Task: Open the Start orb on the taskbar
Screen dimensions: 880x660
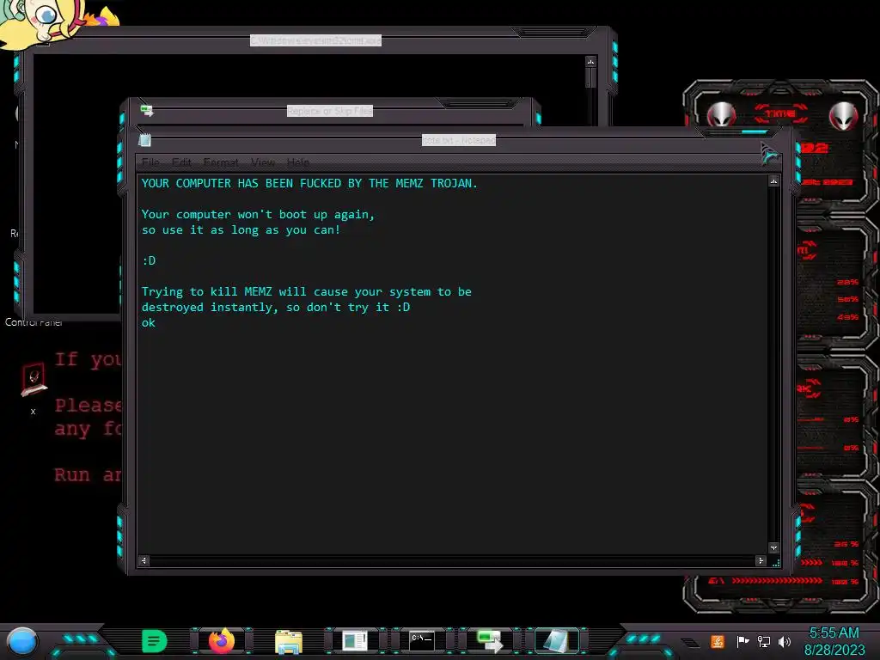Action: (22, 641)
